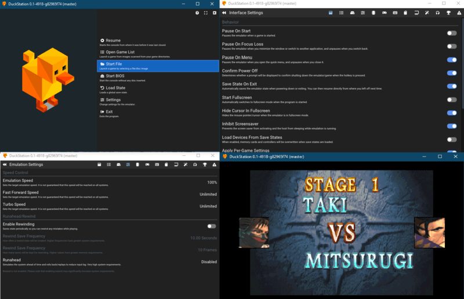Screen dimensions: 464x299
Task: Disable Save State On Exit toggle
Action: point(452,86)
